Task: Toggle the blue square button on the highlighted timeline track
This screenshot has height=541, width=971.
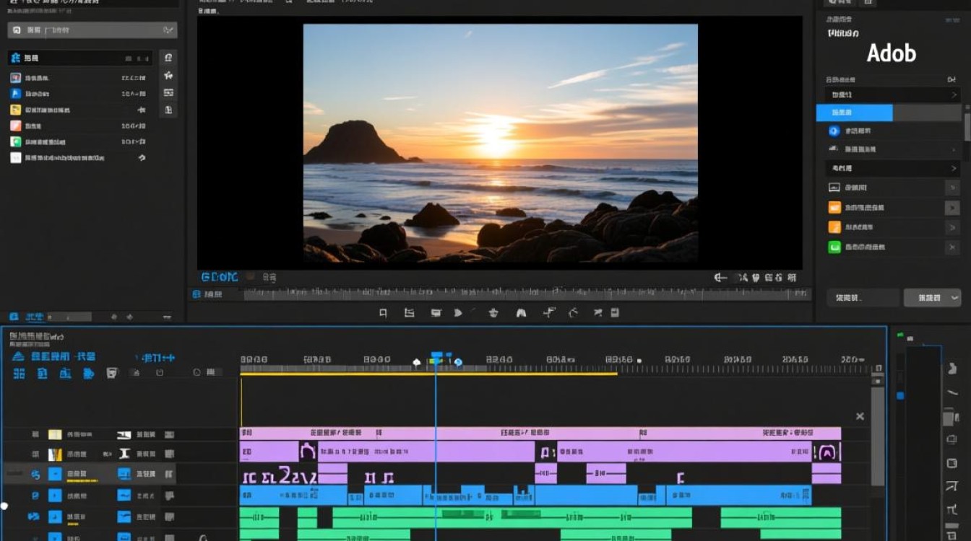Action: (55, 474)
